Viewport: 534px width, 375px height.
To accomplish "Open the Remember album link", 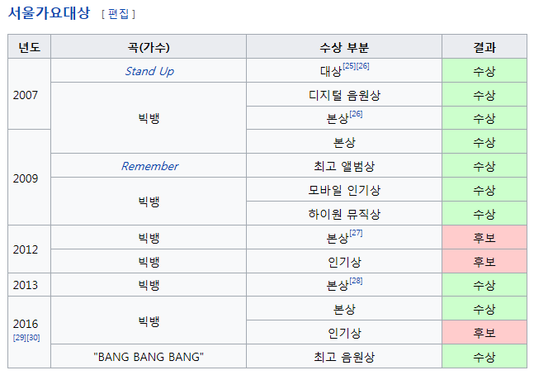I will (149, 166).
